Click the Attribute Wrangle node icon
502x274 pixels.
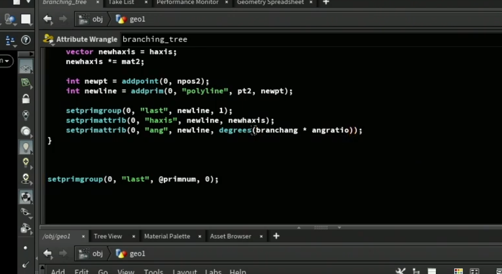[x=48, y=39]
